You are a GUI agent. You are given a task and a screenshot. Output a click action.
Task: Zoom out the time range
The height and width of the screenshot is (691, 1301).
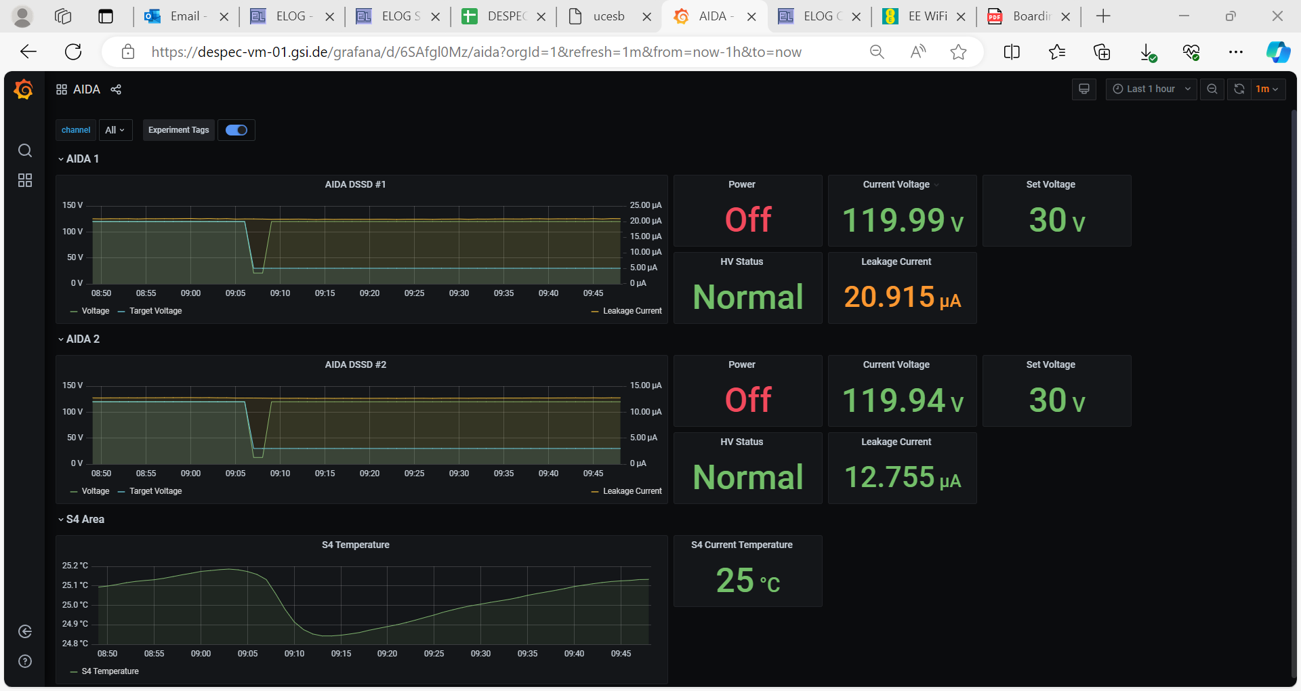coord(1212,89)
